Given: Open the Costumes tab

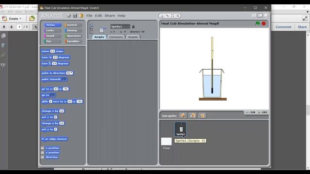Looking at the screenshot, I should click(x=116, y=37).
